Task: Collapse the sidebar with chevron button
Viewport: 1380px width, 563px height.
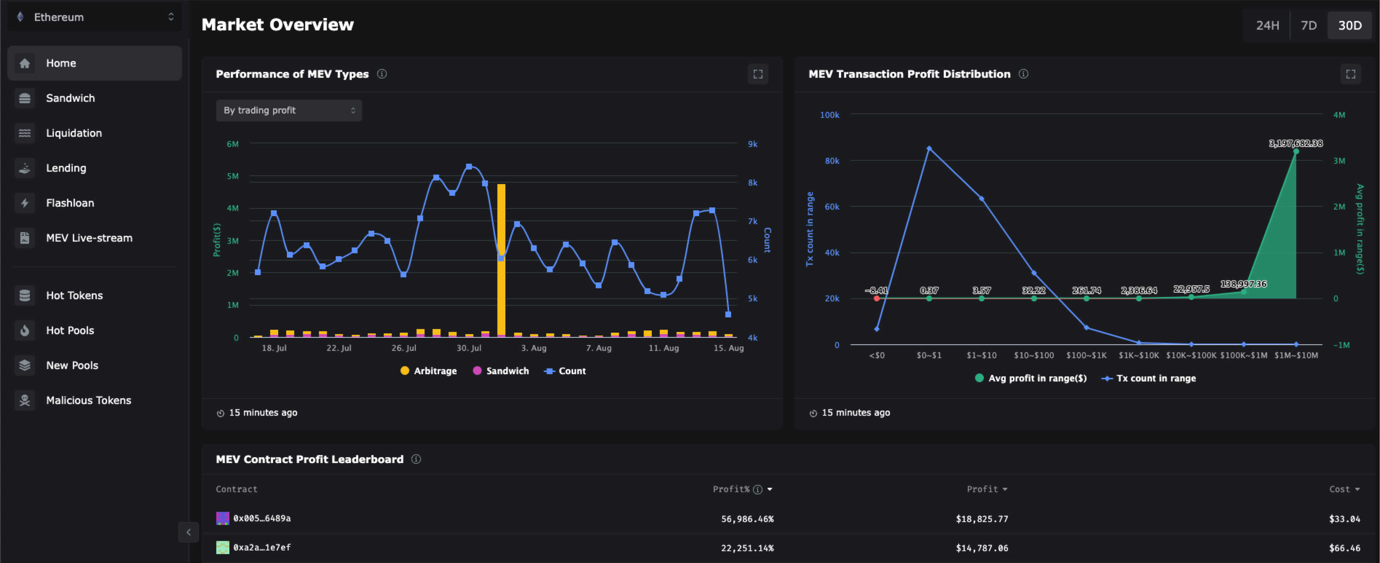Action: 188,532
